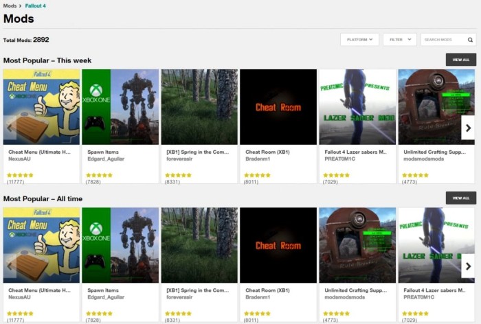Viewport: 481px width, 324px height.
Task: Open the Filter dropdown
Action: (x=400, y=40)
